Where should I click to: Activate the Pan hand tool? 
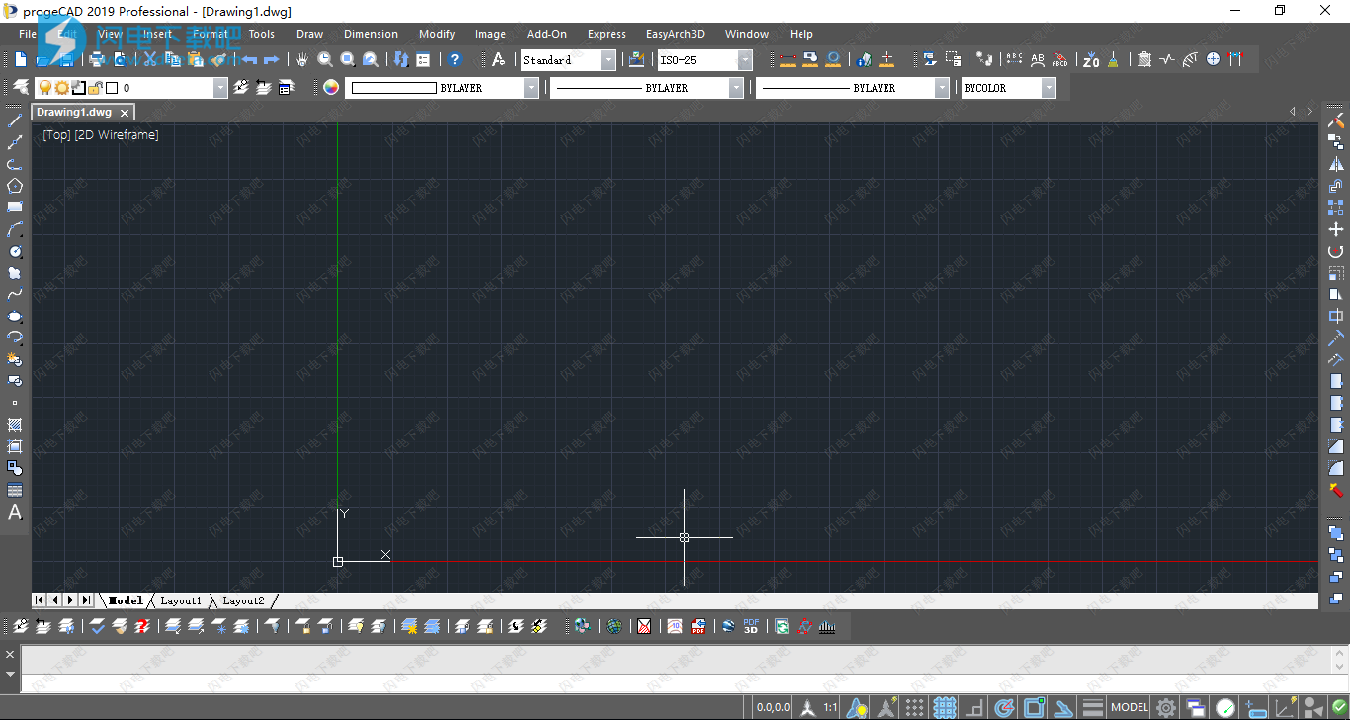pyautogui.click(x=302, y=60)
